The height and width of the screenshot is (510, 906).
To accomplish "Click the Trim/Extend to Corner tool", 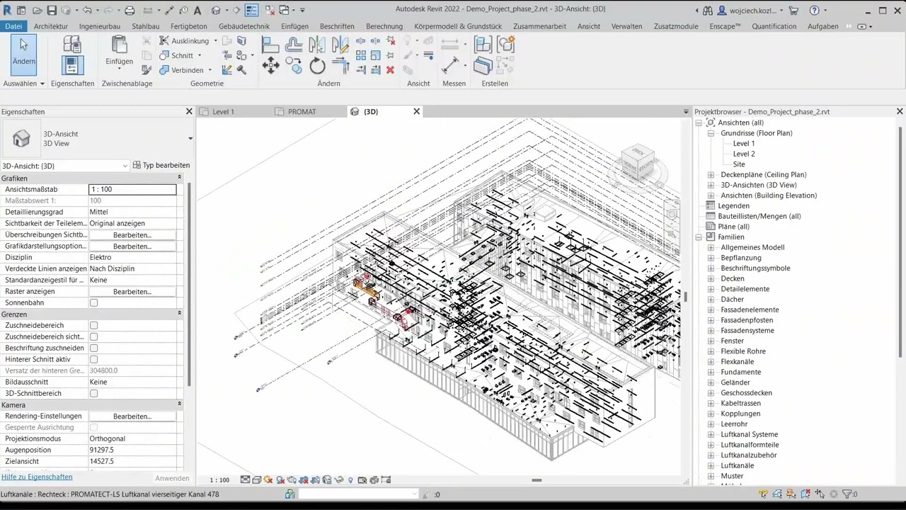I will pos(340,67).
